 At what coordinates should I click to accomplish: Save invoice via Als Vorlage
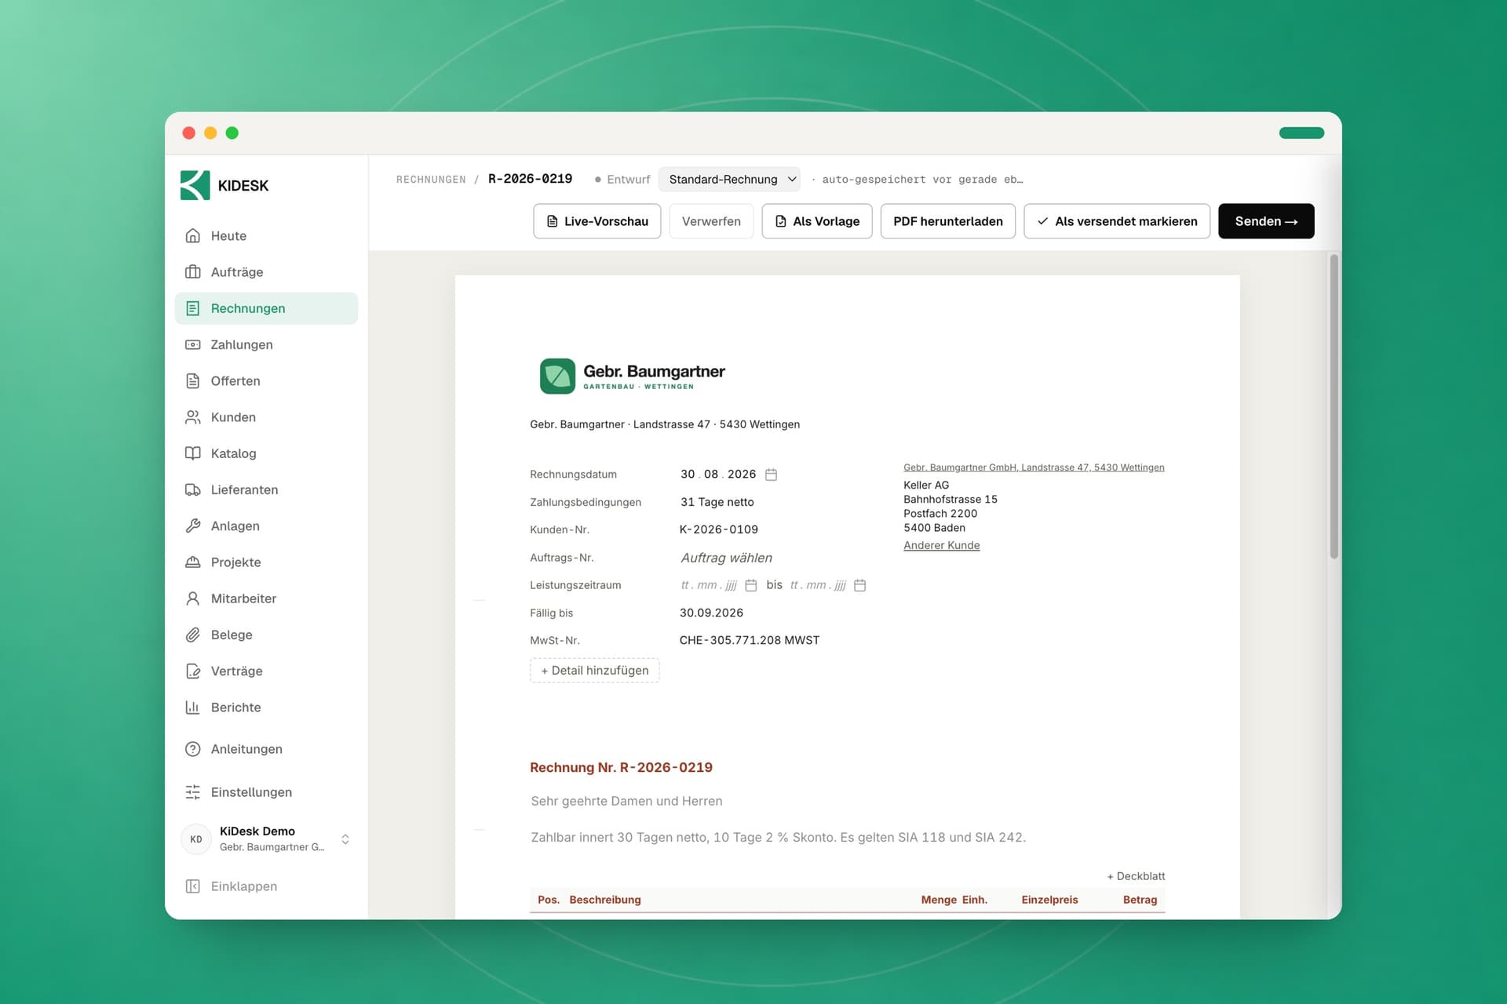817,221
